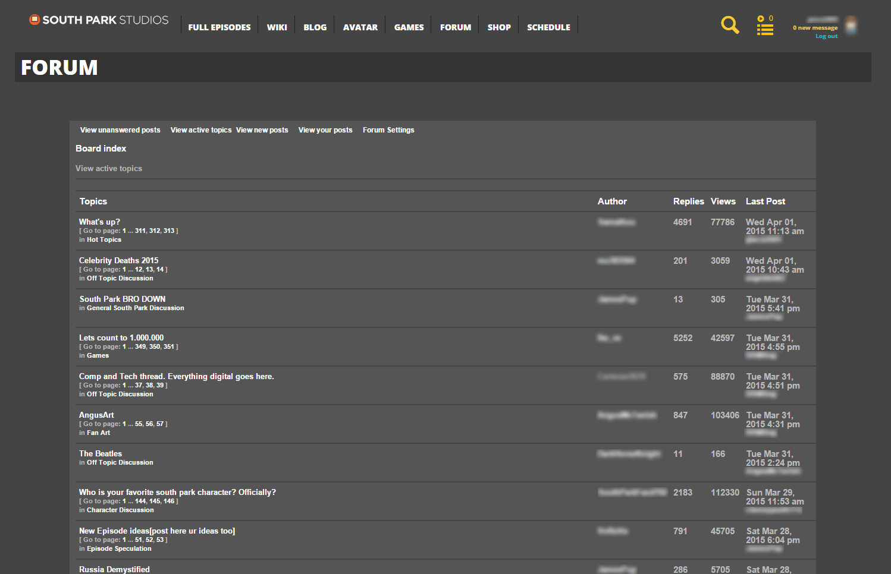Open Russia Demystified topic
Screen dimensions: 891x574
[114, 569]
